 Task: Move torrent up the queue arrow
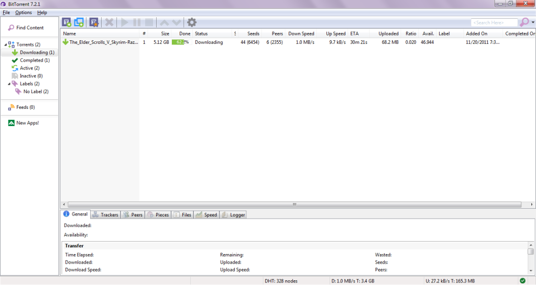pyautogui.click(x=164, y=22)
